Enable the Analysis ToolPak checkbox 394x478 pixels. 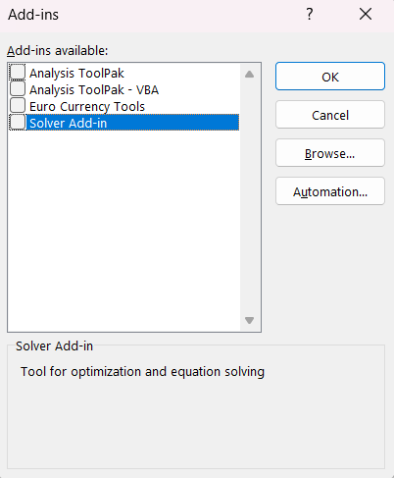[x=18, y=73]
